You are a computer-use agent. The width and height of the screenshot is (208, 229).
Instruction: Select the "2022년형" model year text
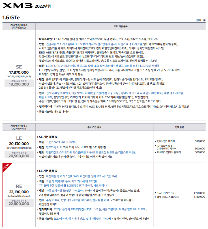click(x=43, y=6)
